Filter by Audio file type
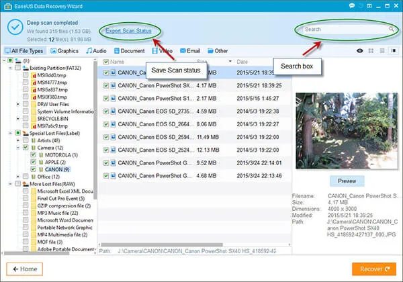 [x=97, y=50]
